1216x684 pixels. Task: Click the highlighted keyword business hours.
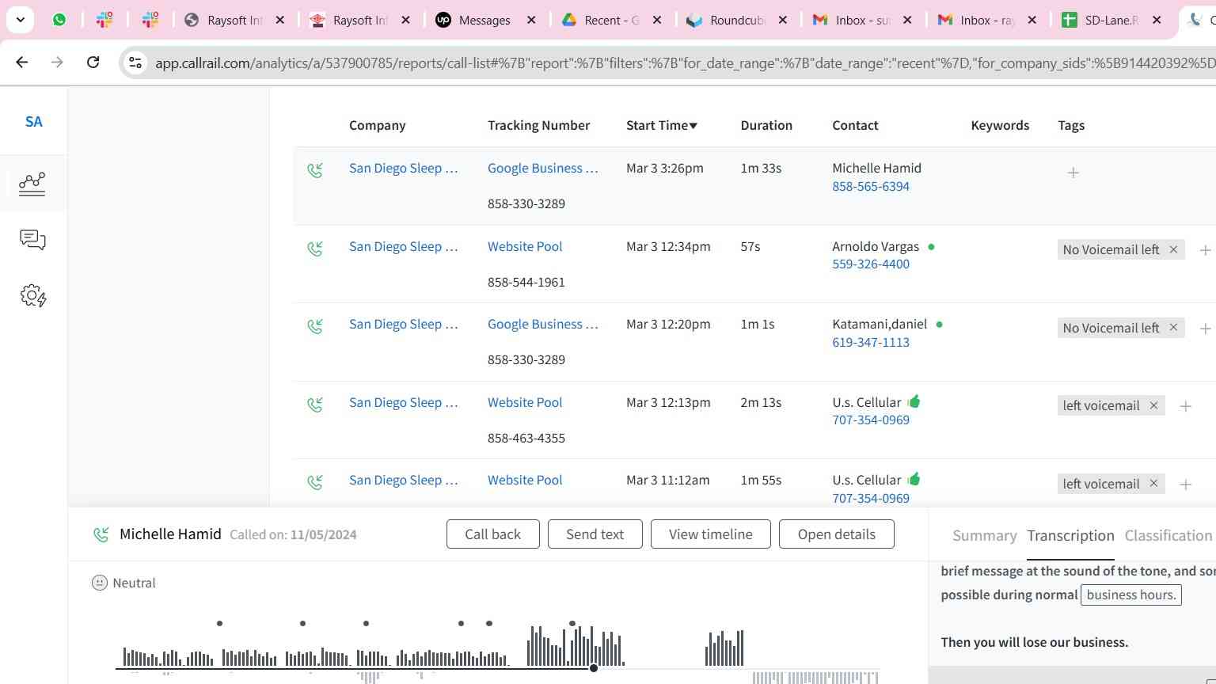click(x=1131, y=595)
